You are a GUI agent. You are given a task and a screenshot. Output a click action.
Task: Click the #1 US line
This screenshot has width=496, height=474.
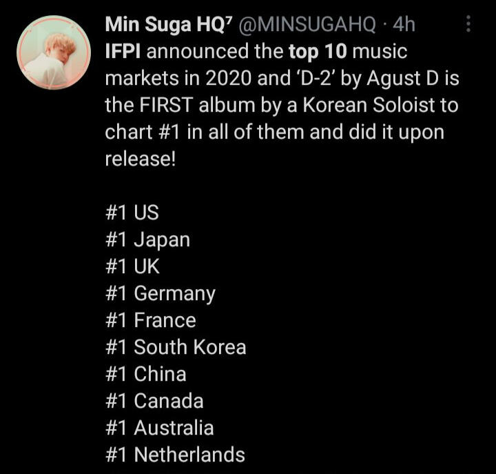(132, 213)
